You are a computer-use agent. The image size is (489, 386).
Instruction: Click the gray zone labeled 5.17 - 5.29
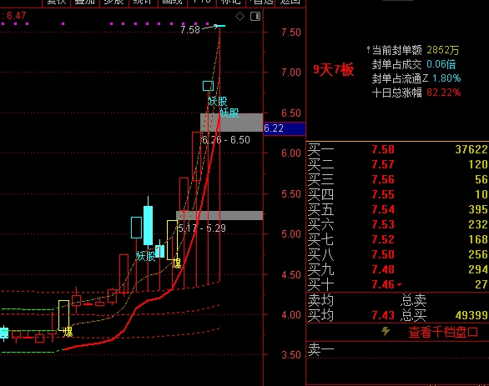click(x=219, y=215)
